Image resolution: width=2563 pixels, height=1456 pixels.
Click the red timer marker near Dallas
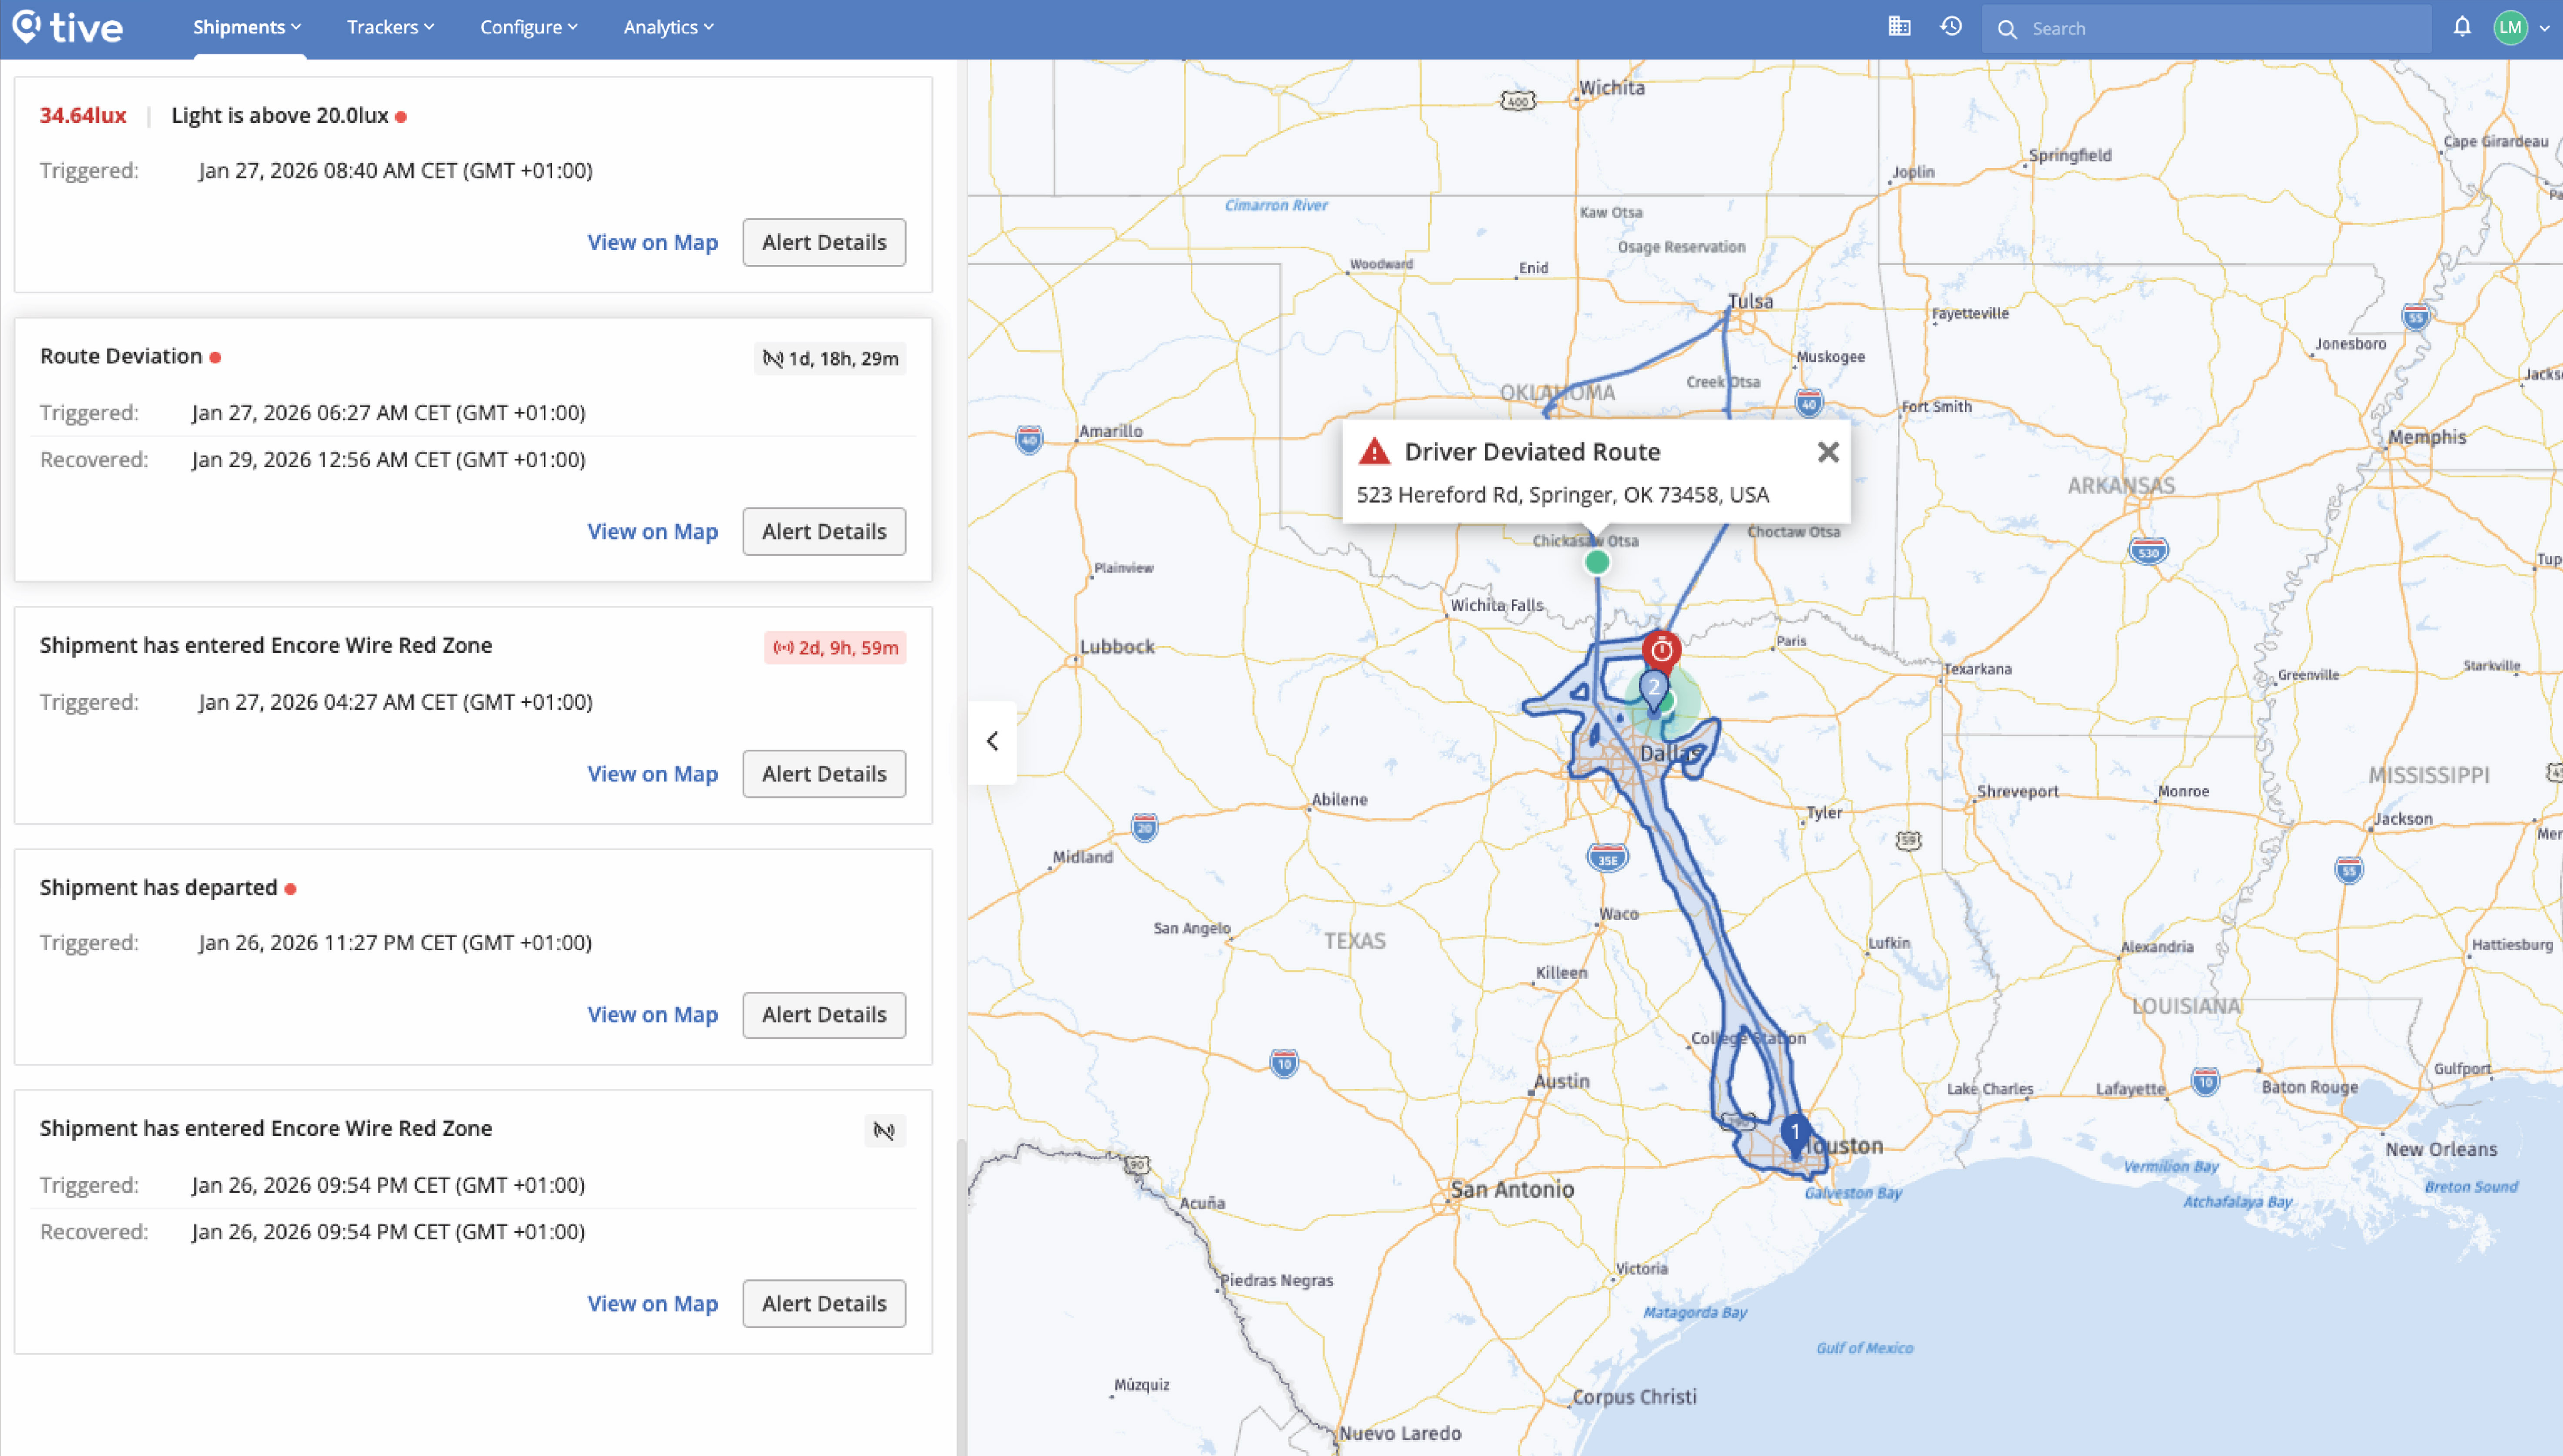[x=1661, y=650]
